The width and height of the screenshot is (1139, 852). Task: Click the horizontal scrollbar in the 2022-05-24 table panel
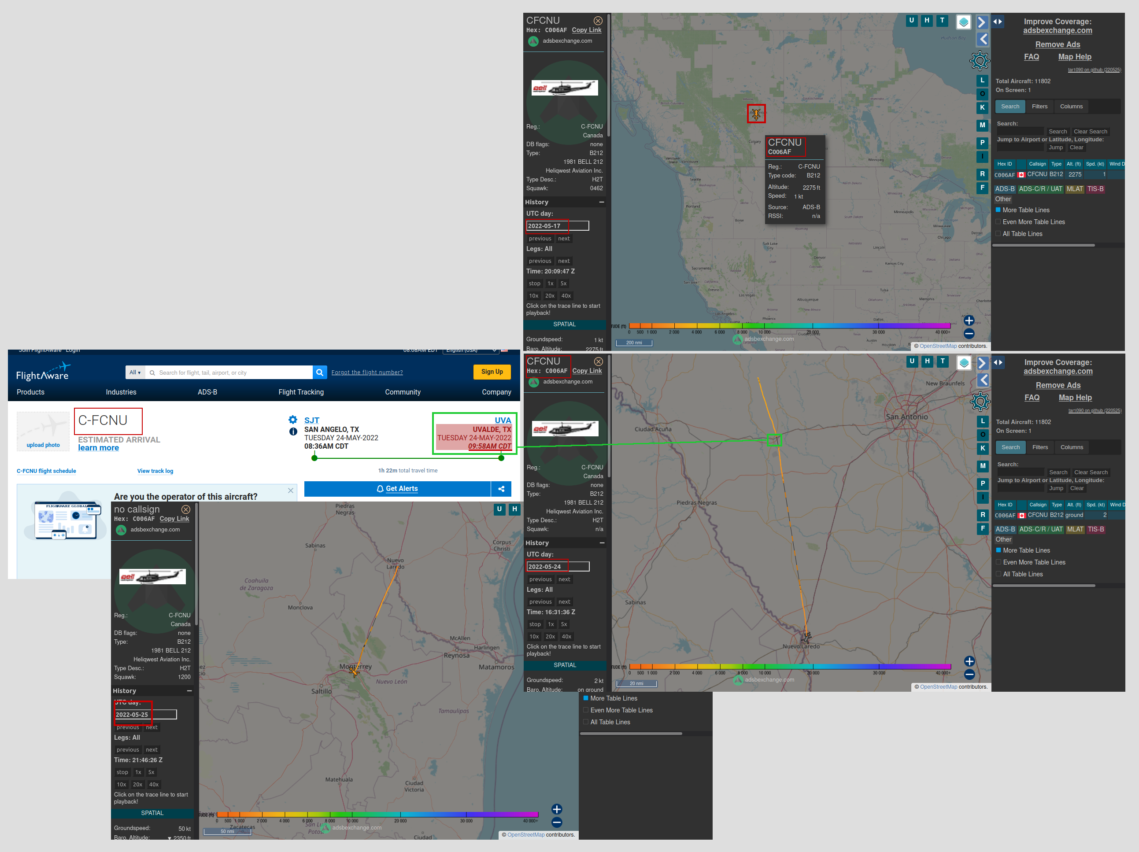(x=1044, y=585)
